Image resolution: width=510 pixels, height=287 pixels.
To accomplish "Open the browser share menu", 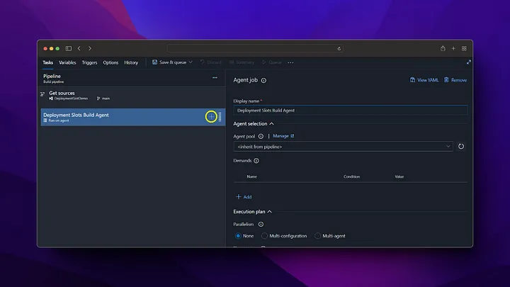I will pos(443,48).
